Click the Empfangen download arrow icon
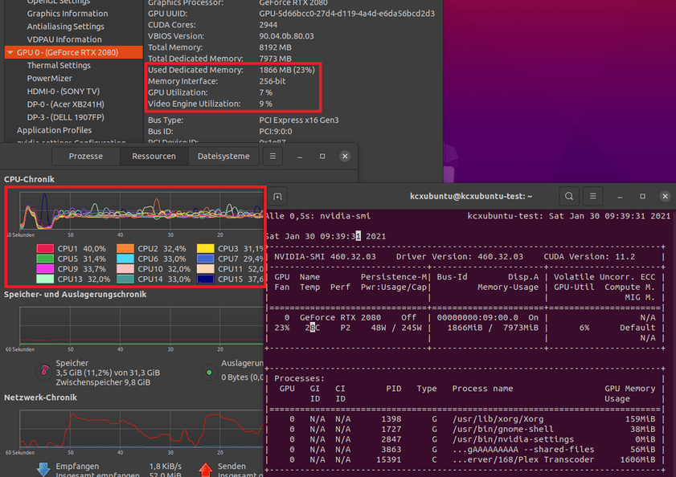Screen dimensions: 676x477 click(43, 469)
